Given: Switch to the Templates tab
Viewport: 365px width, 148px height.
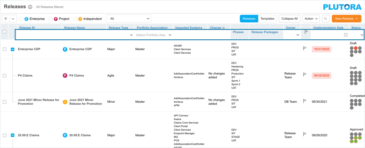Looking at the screenshot, I should coord(267,19).
